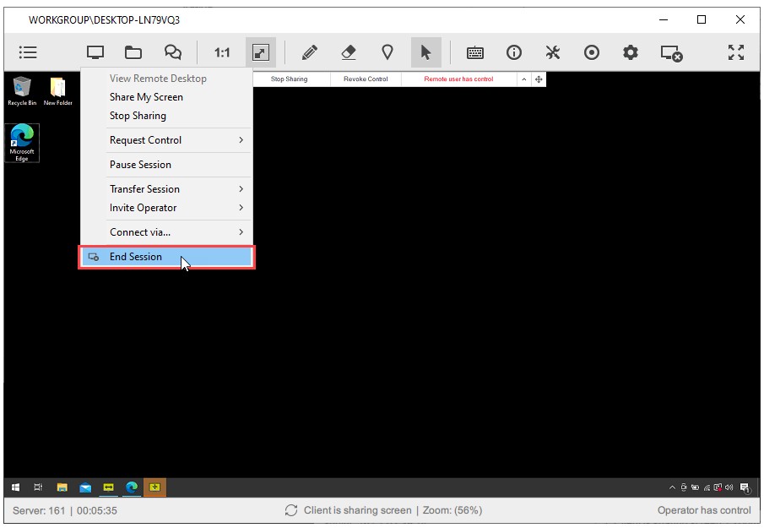Select the laser pointer marker tool
The height and width of the screenshot is (528, 764).
[387, 52]
